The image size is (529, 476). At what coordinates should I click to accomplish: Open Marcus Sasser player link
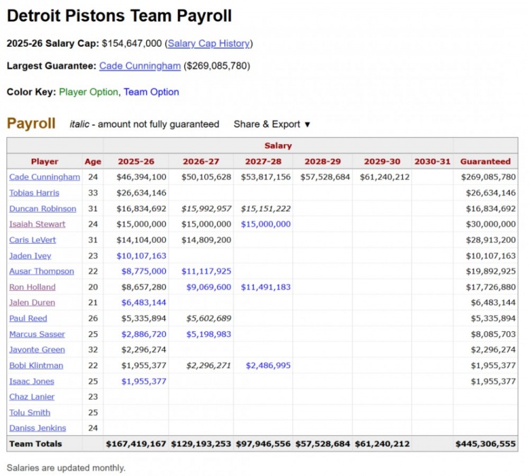point(37,334)
